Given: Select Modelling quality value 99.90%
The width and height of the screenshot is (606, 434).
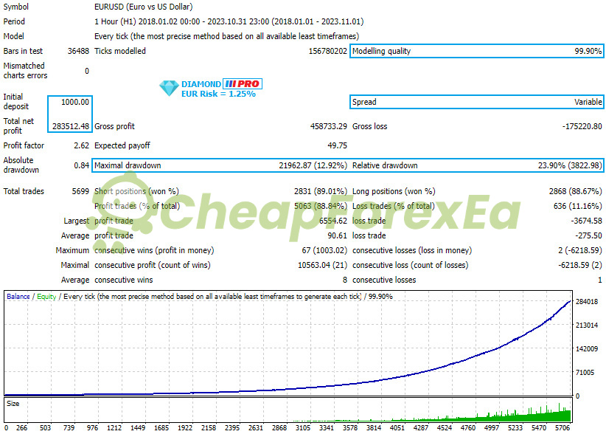Looking at the screenshot, I should tap(588, 51).
